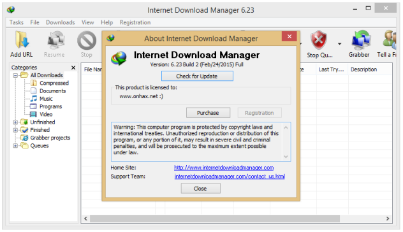Click the About dialog title bar icon
Viewport: 403px width, 232px height.
(110, 38)
